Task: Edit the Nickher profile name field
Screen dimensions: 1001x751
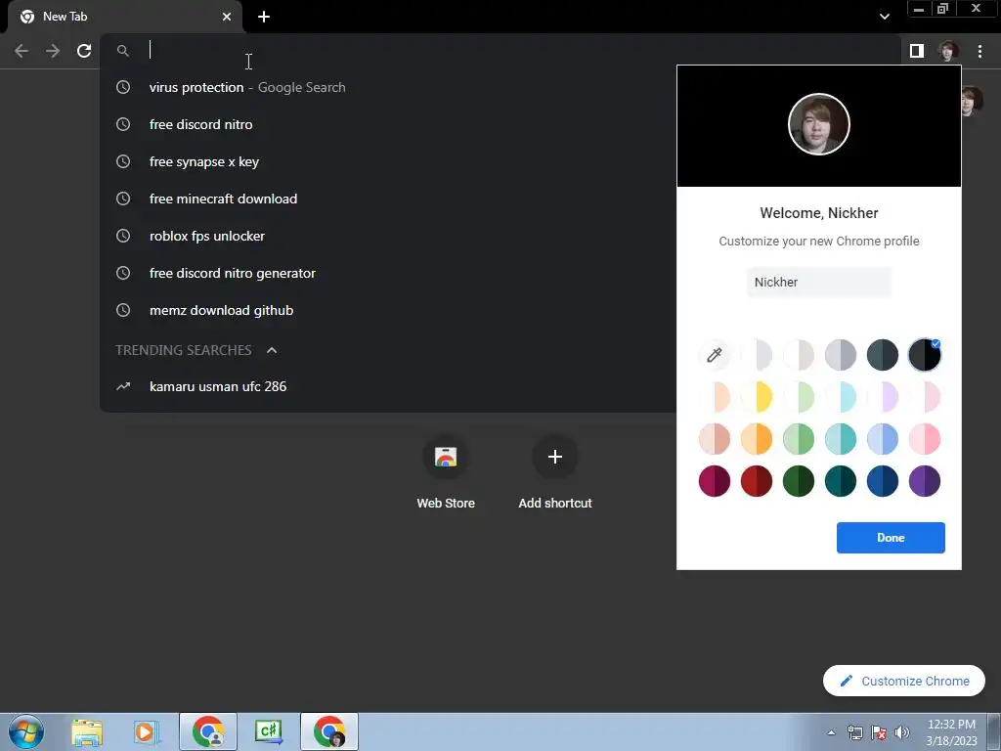Action: pos(818,283)
